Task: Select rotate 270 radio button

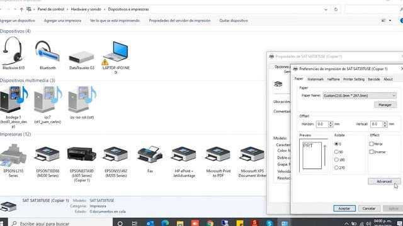Action: (336, 168)
